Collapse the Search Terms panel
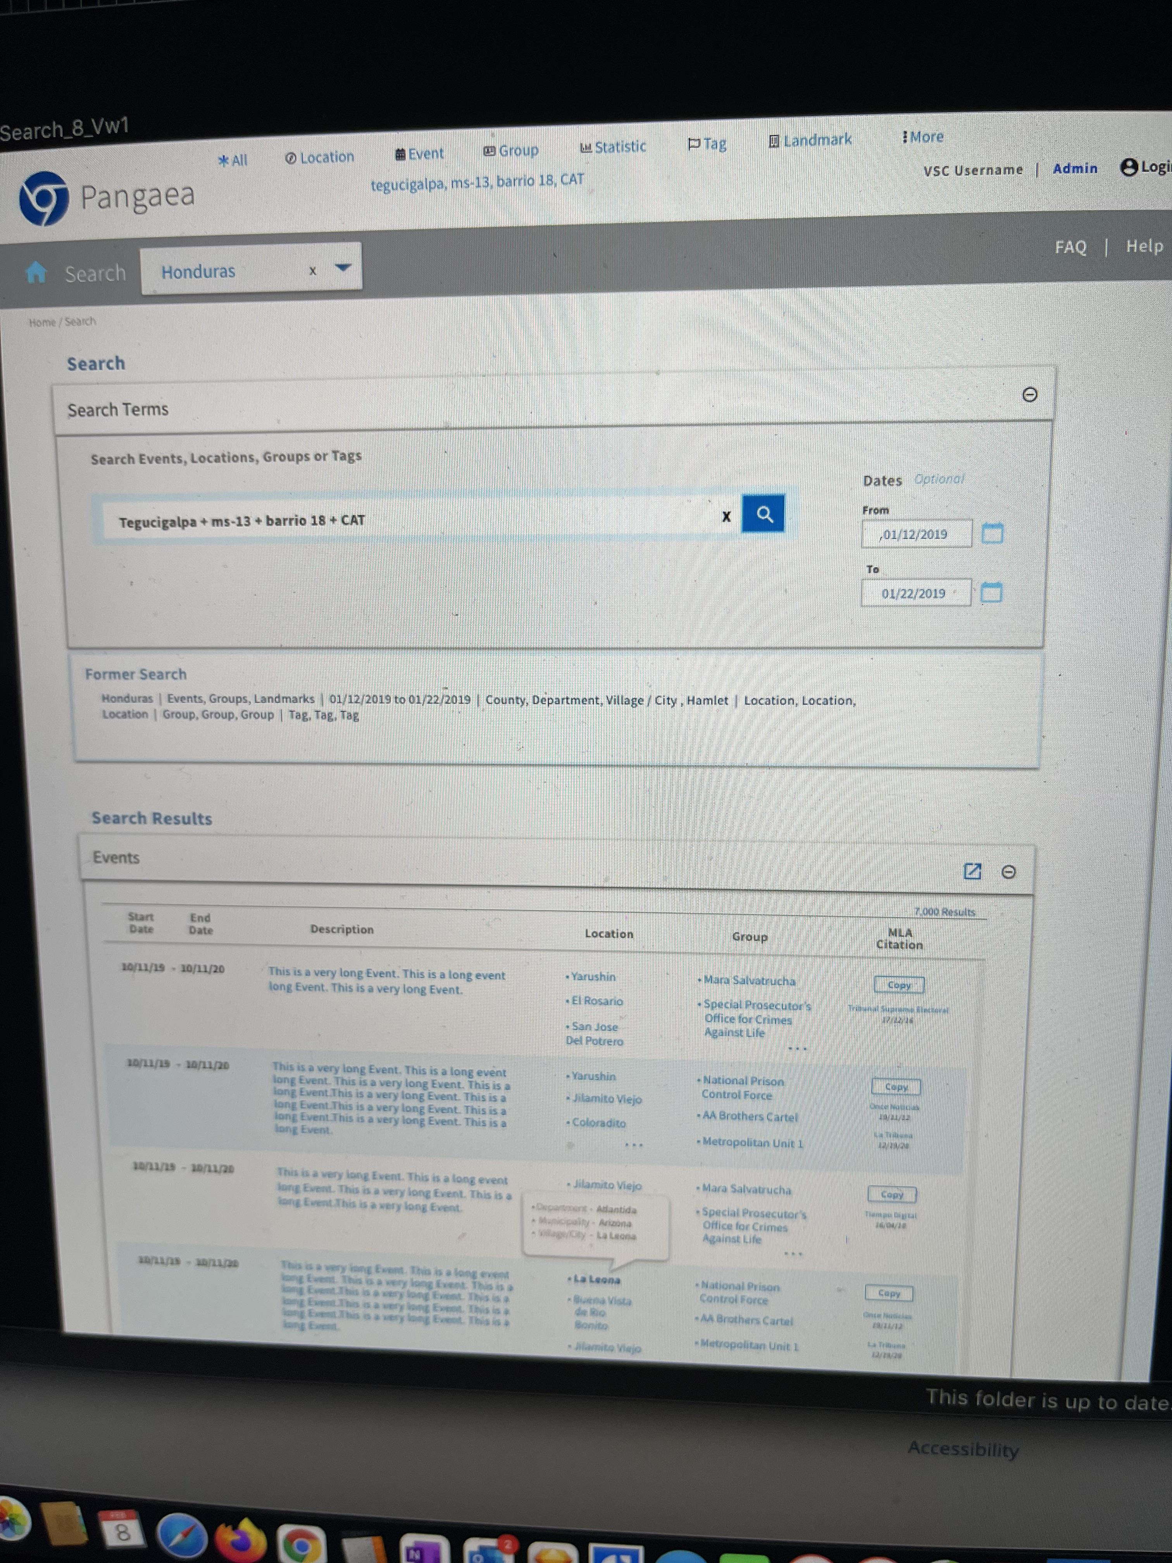Screen dimensions: 1172x1563 [1029, 394]
